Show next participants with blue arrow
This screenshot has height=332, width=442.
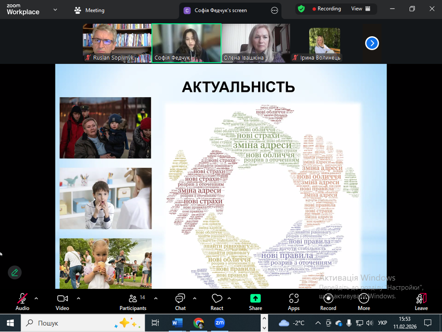click(372, 43)
